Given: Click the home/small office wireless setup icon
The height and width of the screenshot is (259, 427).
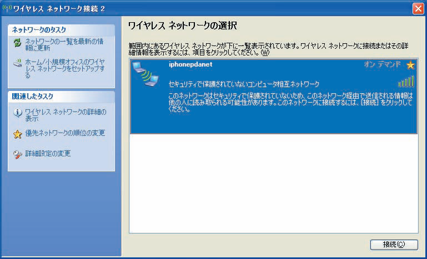Looking at the screenshot, I should (x=17, y=64).
